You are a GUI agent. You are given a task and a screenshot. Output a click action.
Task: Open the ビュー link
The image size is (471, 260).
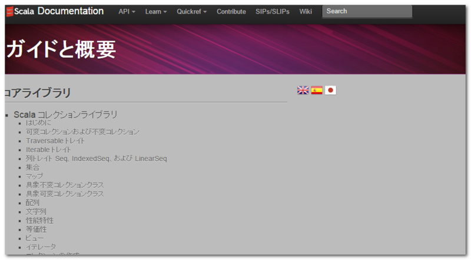click(35, 238)
